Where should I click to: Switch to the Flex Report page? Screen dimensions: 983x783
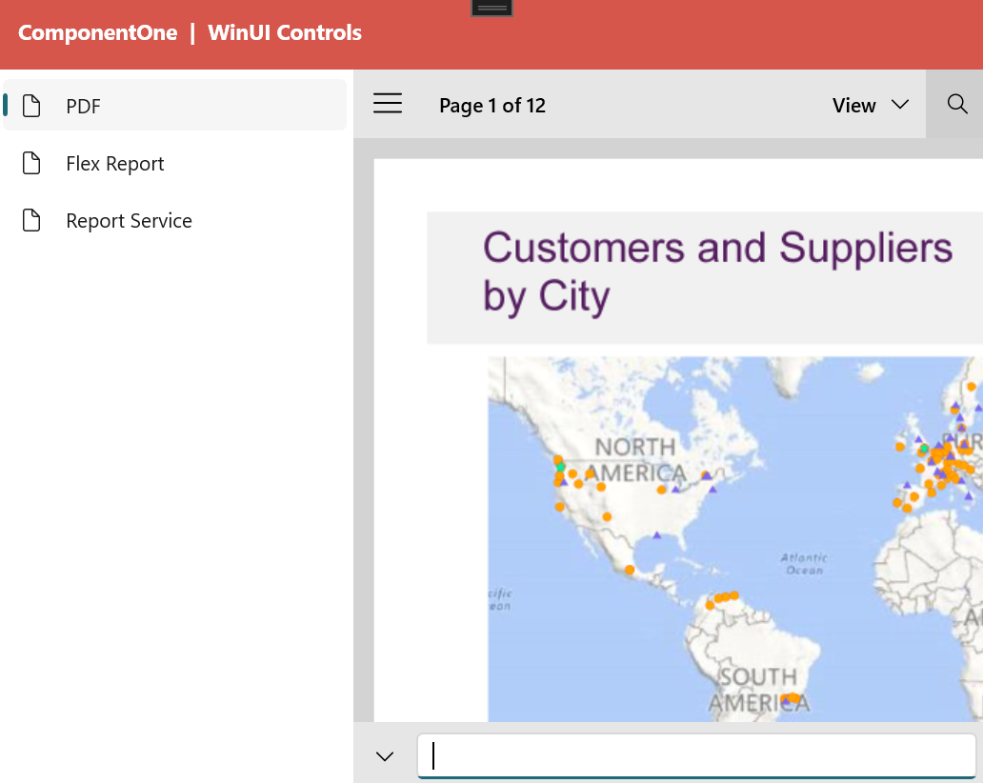tap(115, 164)
